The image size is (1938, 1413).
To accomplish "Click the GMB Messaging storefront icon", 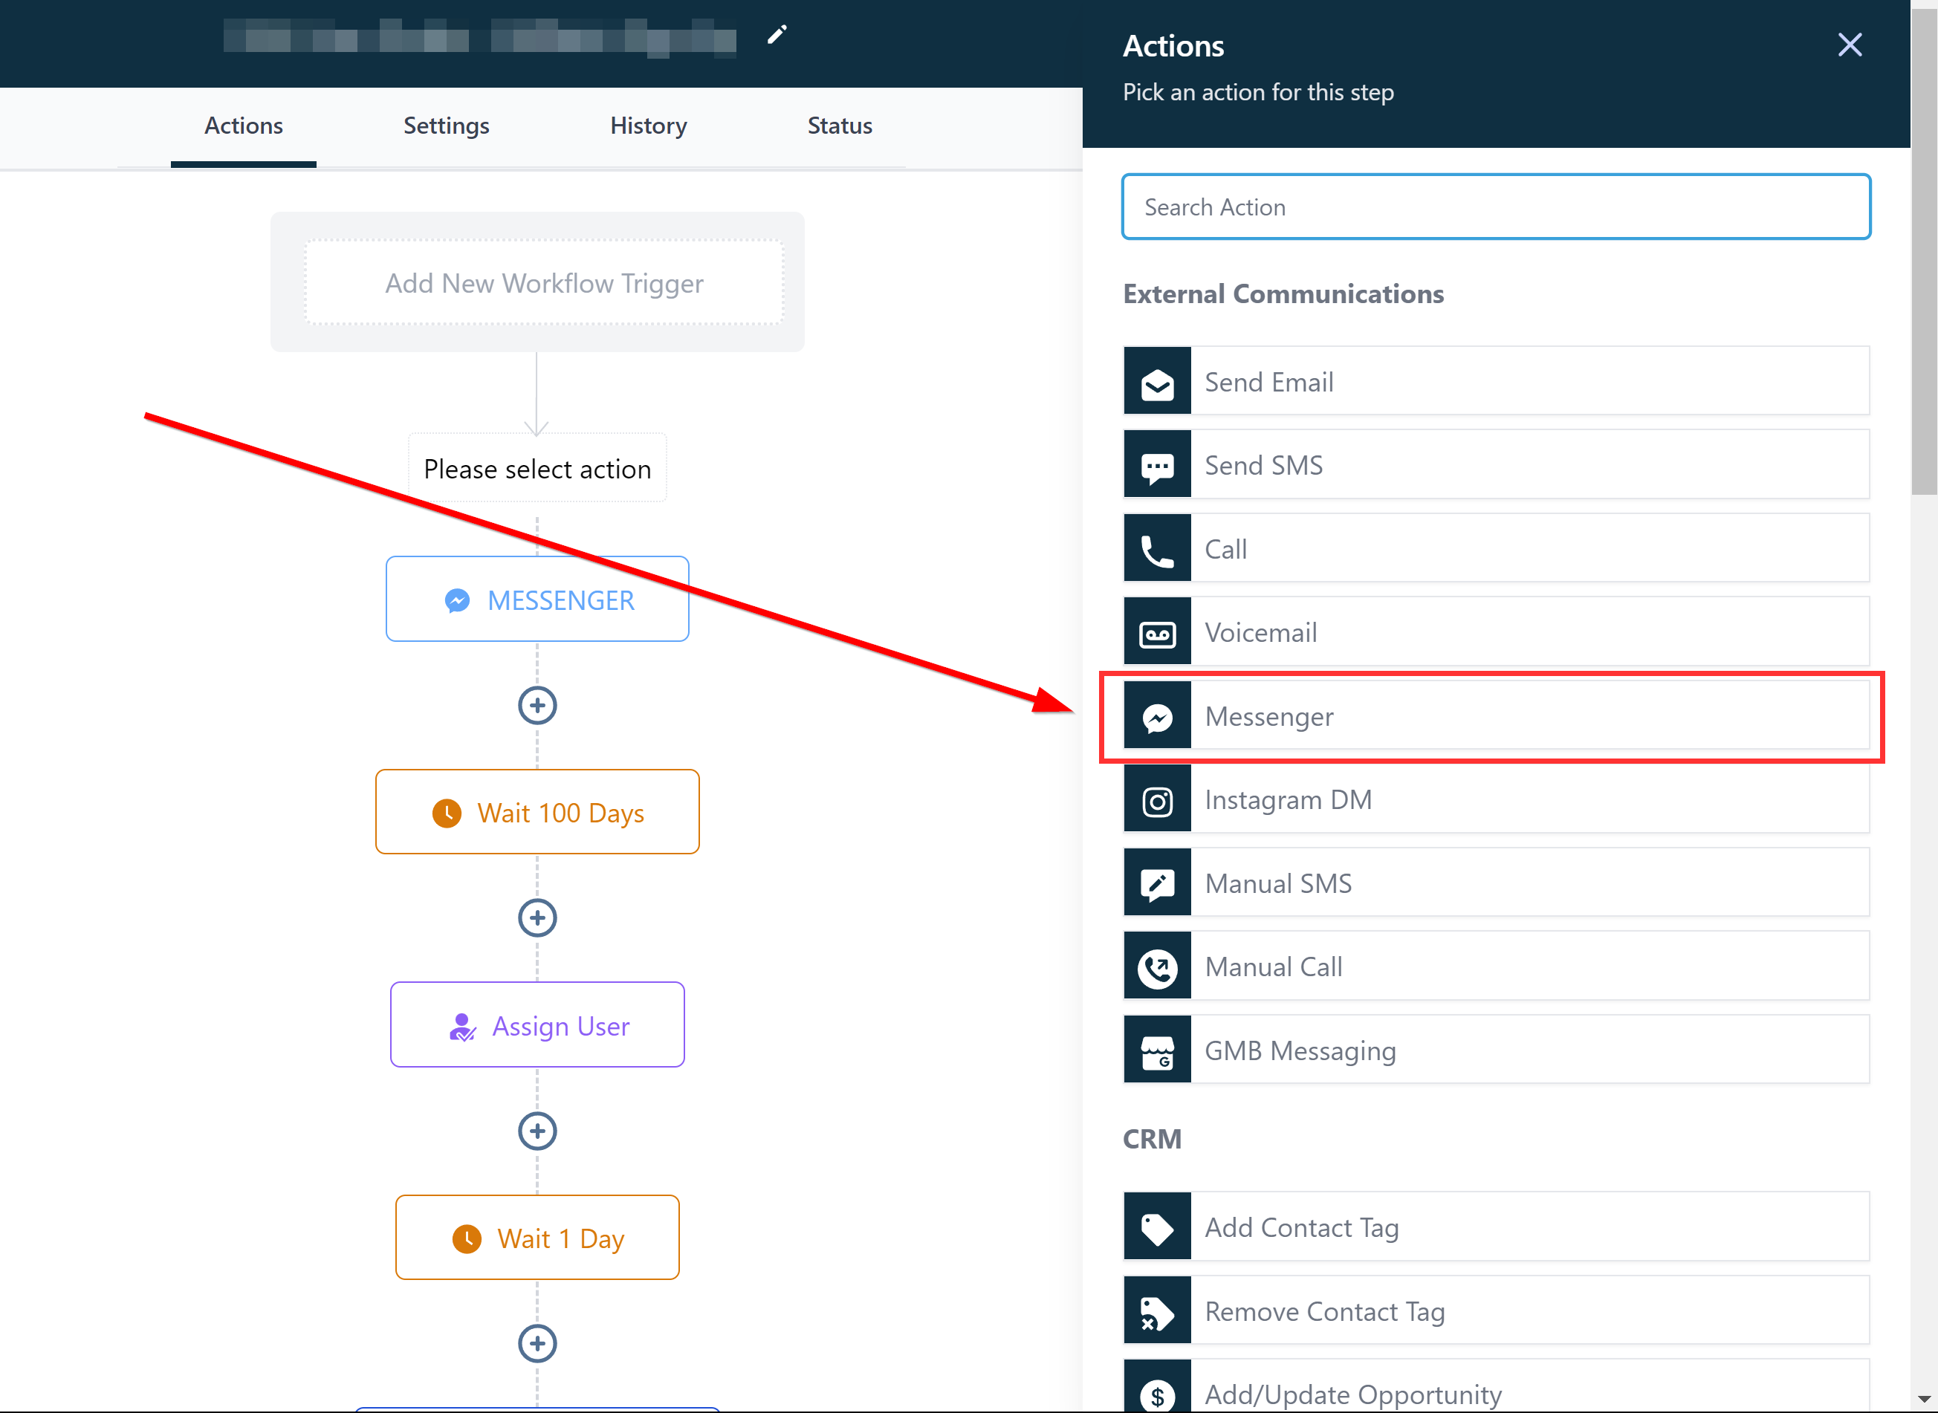I will tap(1157, 1051).
